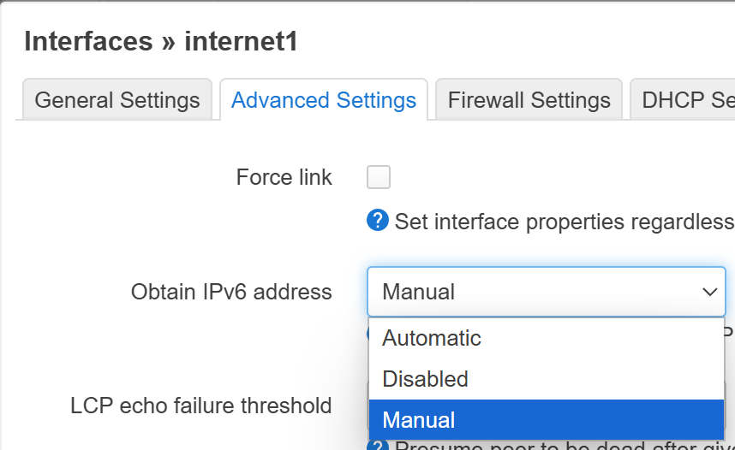Viewport: 735px width, 450px height.
Task: Click the blue help icon under Force link
Action: (378, 222)
